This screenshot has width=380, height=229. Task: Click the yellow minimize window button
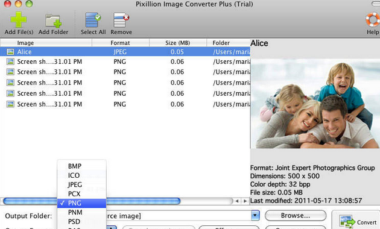click(x=18, y=4)
